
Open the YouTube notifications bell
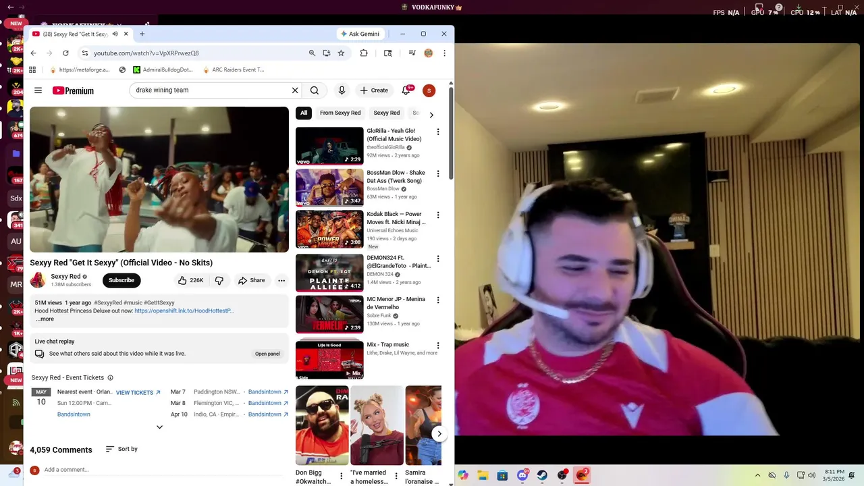406,90
